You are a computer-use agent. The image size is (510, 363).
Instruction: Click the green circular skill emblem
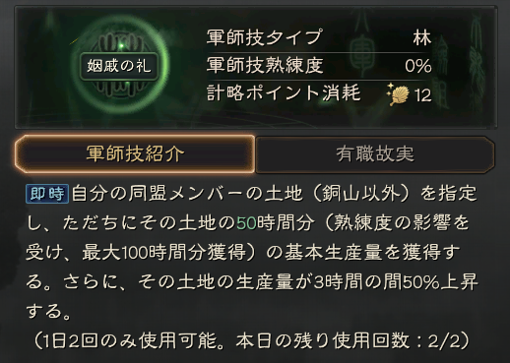pos(120,65)
